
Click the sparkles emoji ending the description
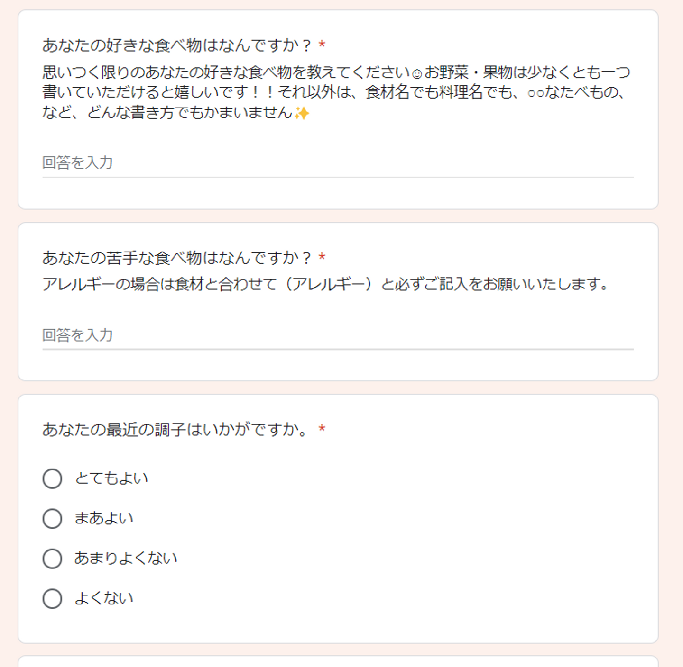[302, 113]
